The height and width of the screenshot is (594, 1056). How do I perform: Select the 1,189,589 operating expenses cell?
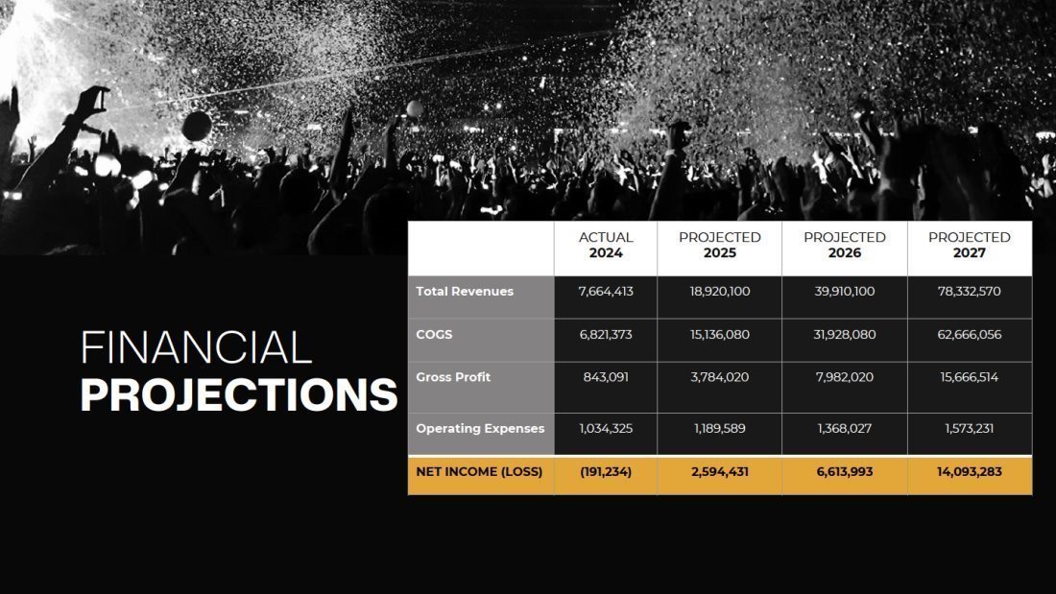[x=719, y=434]
